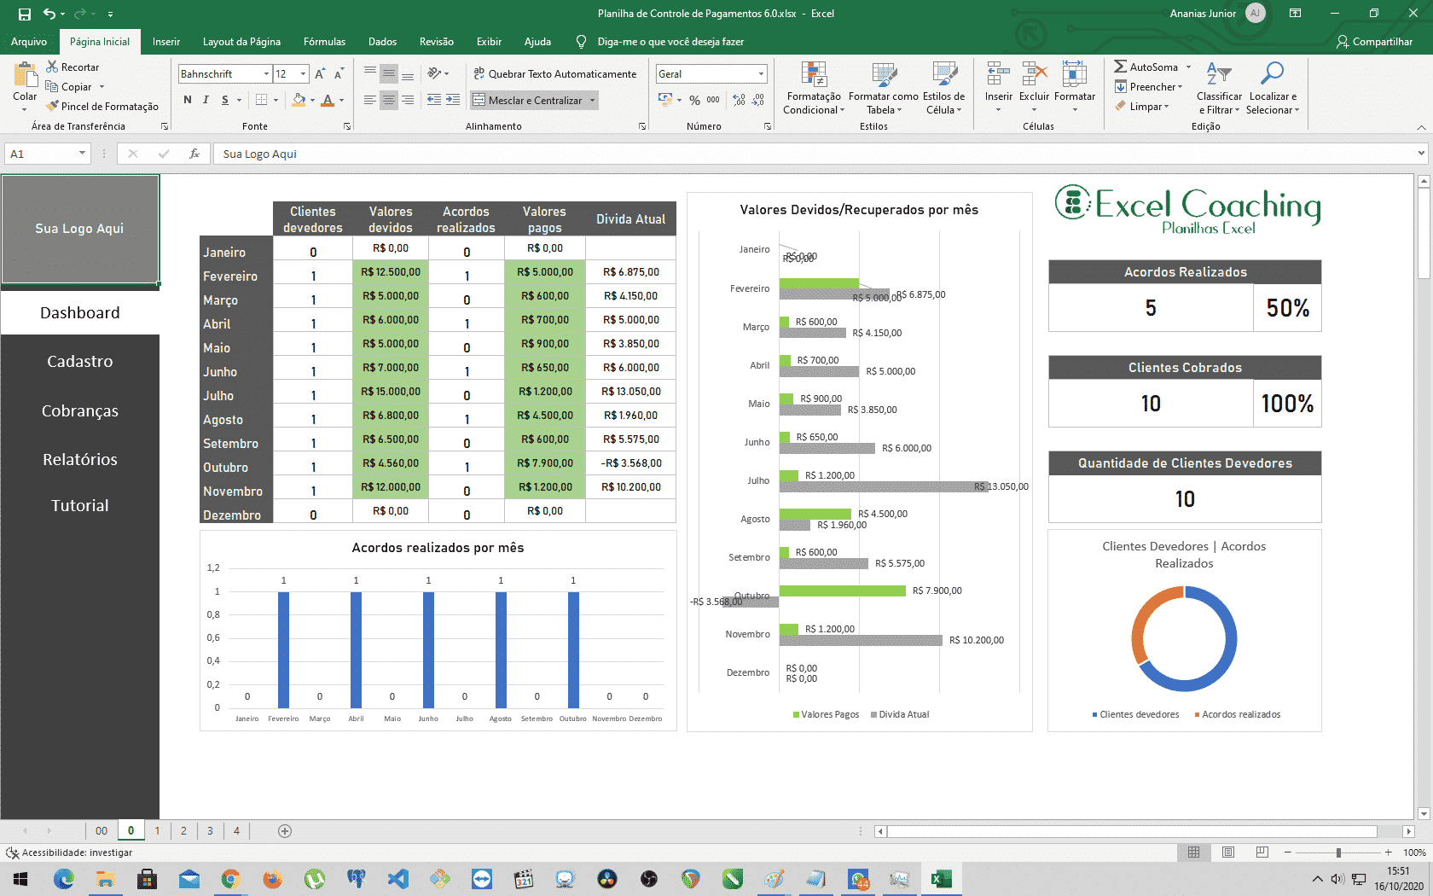Screen dimensions: 1433x896
Task: Click Recortar scissors icon
Action: pos(52,67)
